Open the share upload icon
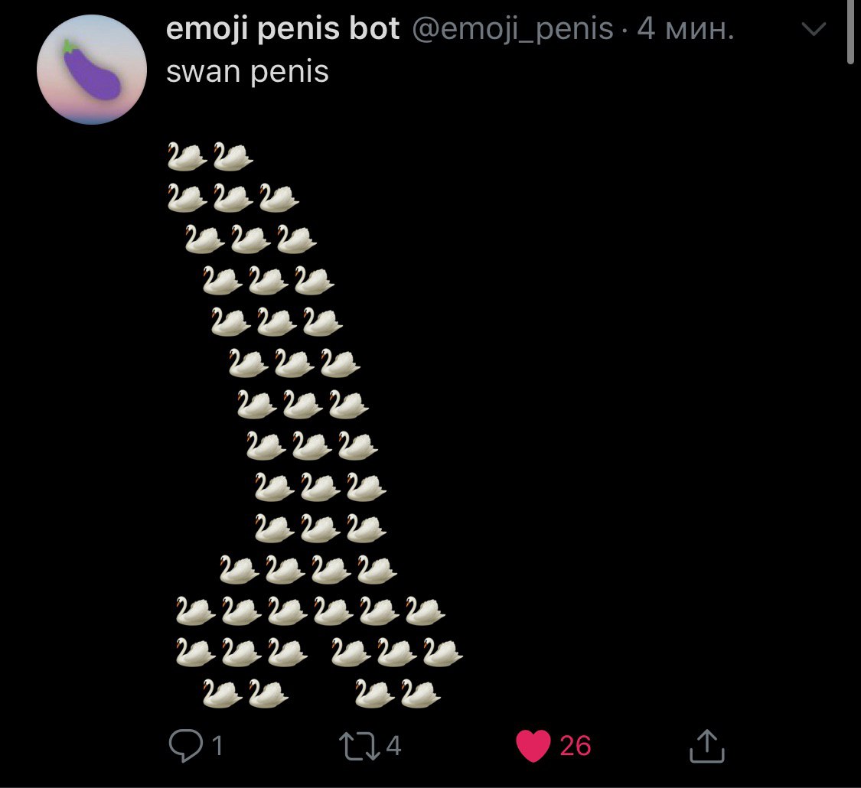The width and height of the screenshot is (861, 788). click(x=706, y=746)
